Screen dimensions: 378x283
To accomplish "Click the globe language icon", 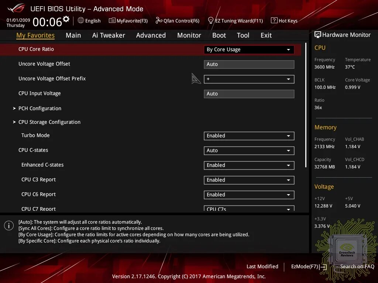I will point(81,21).
